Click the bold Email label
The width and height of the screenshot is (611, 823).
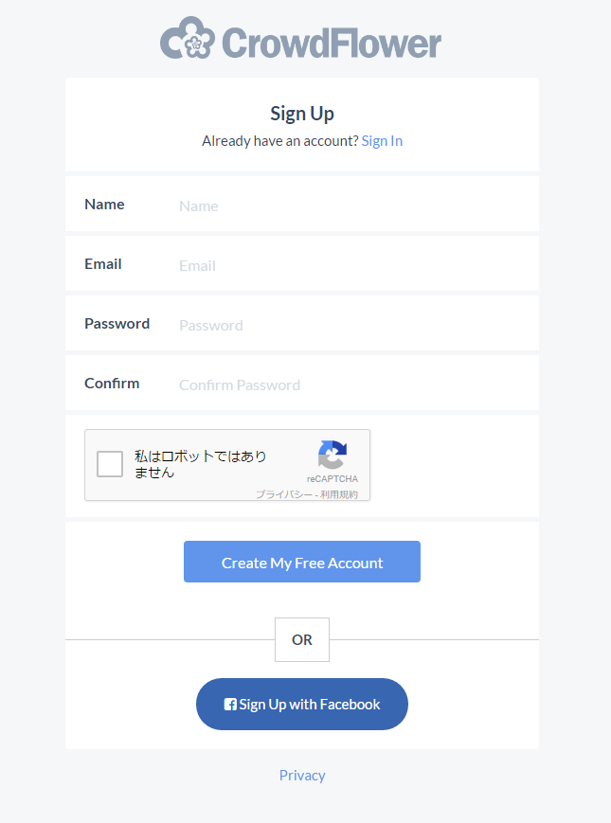pos(103,264)
